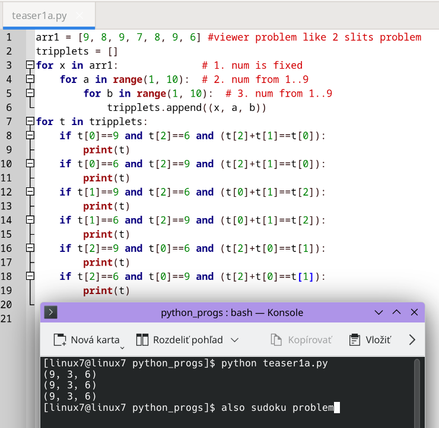Viewport: 439px width, 428px height.
Task: Close the Konsole window
Action: pos(414,312)
